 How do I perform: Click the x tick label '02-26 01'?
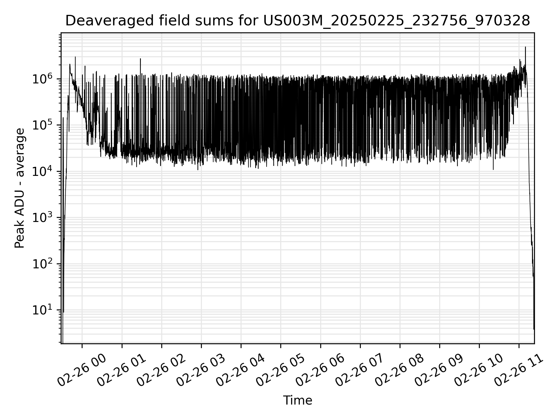pos(122,371)
